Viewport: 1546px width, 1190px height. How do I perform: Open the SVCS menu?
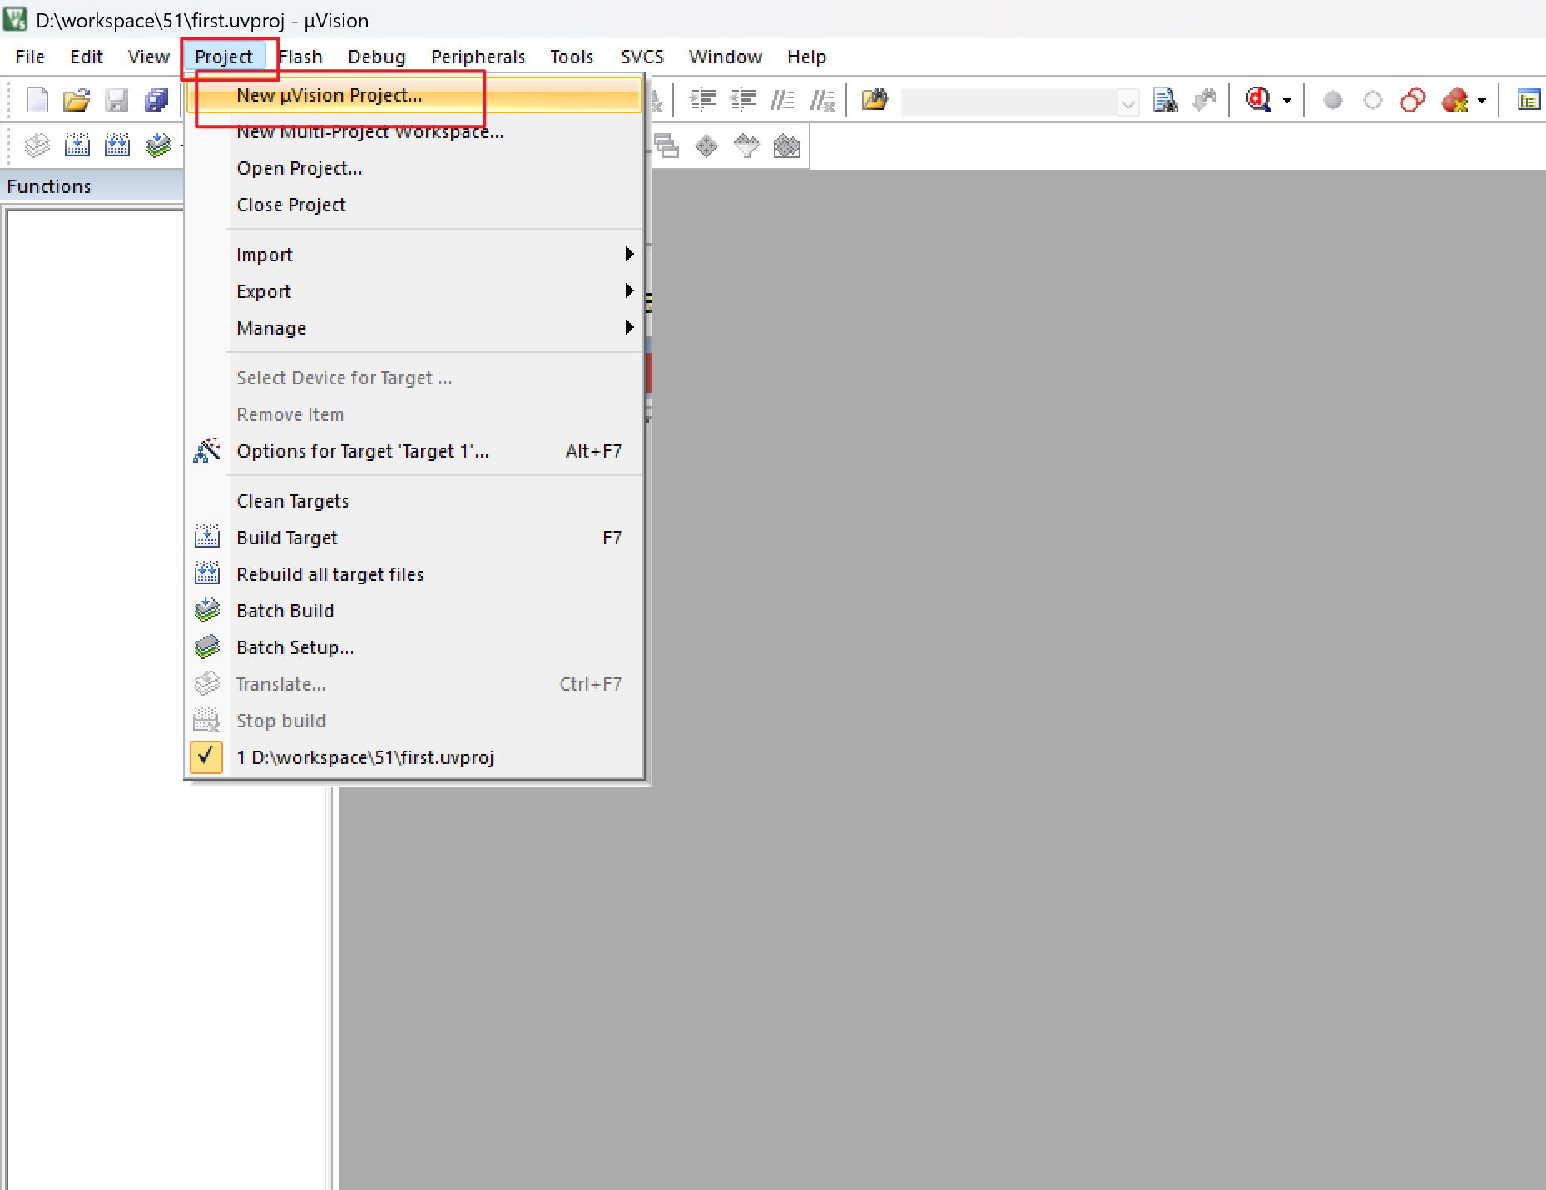642,57
